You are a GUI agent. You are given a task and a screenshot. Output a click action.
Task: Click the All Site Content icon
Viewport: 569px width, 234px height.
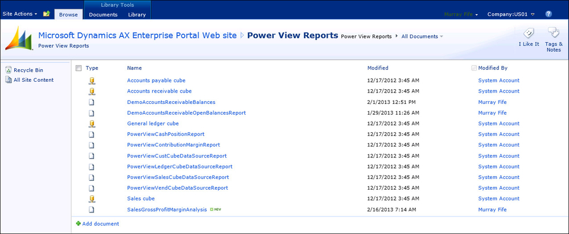click(x=9, y=80)
